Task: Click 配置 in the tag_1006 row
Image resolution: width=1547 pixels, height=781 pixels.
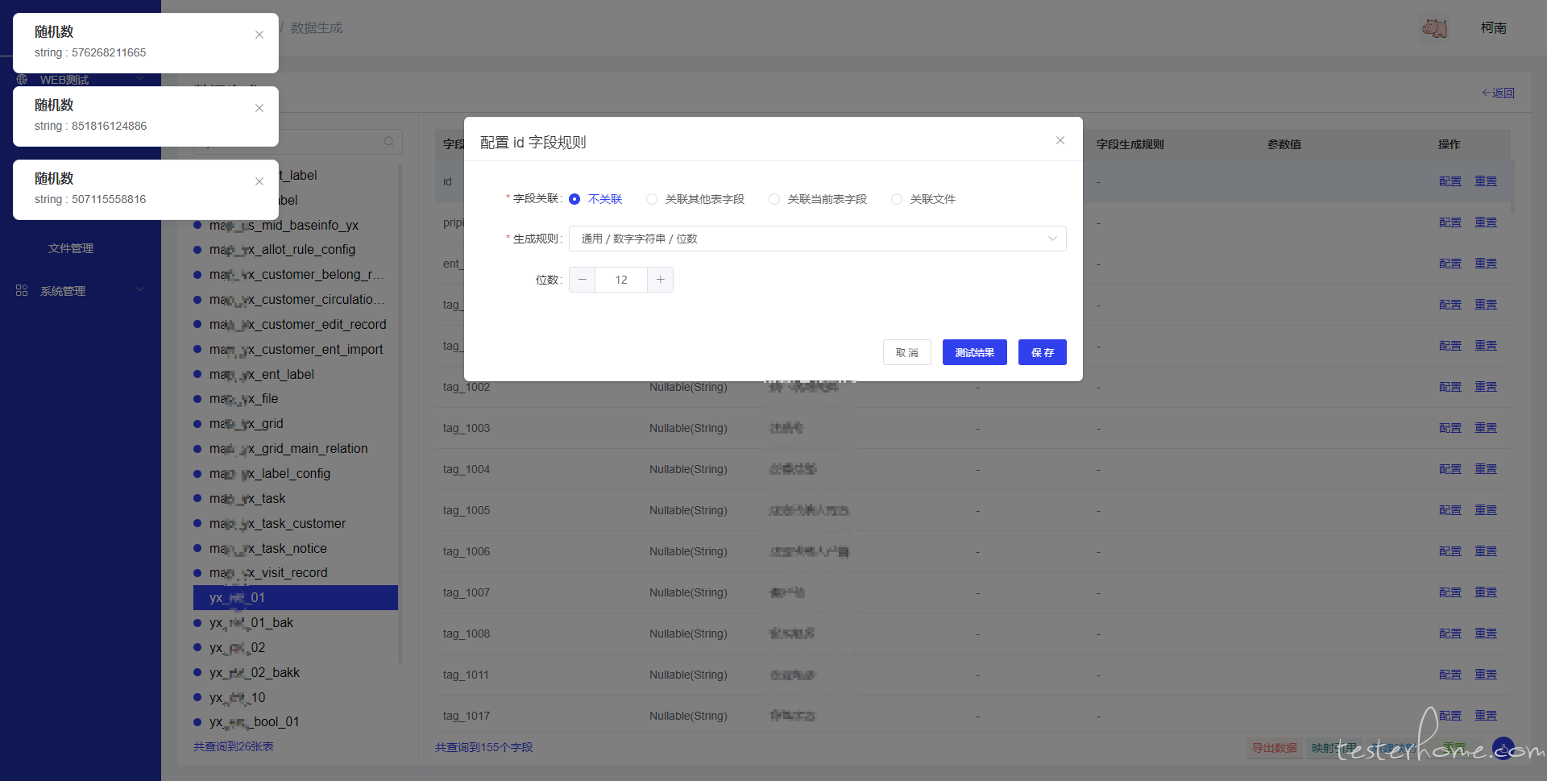Action: click(1450, 551)
